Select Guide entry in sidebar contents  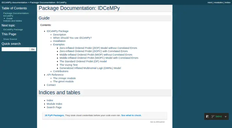[x=10, y=18]
